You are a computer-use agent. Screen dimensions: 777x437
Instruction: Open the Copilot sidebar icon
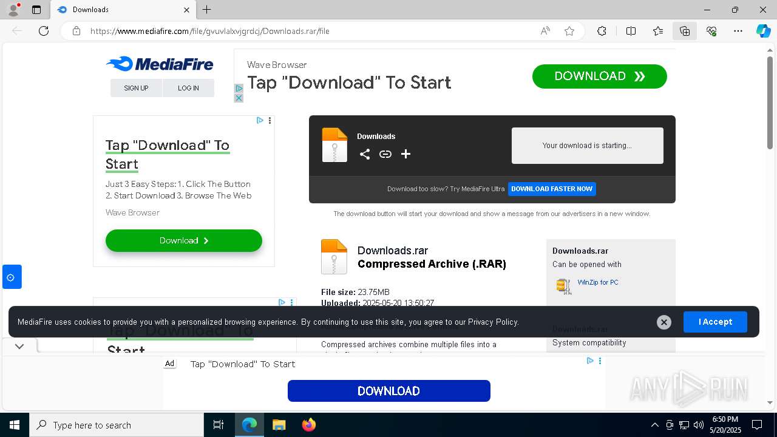763,31
